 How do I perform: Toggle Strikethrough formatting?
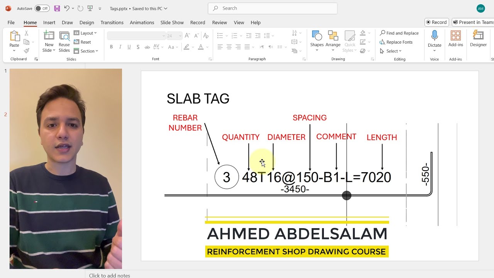click(x=147, y=47)
